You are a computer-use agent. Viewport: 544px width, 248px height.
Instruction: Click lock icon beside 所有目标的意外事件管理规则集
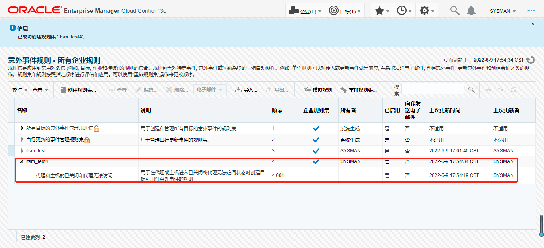pyautogui.click(x=96, y=129)
